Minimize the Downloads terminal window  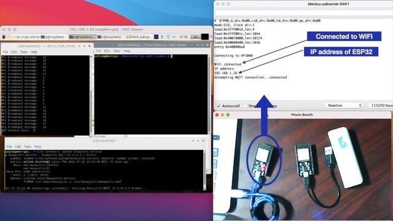coord(198,45)
